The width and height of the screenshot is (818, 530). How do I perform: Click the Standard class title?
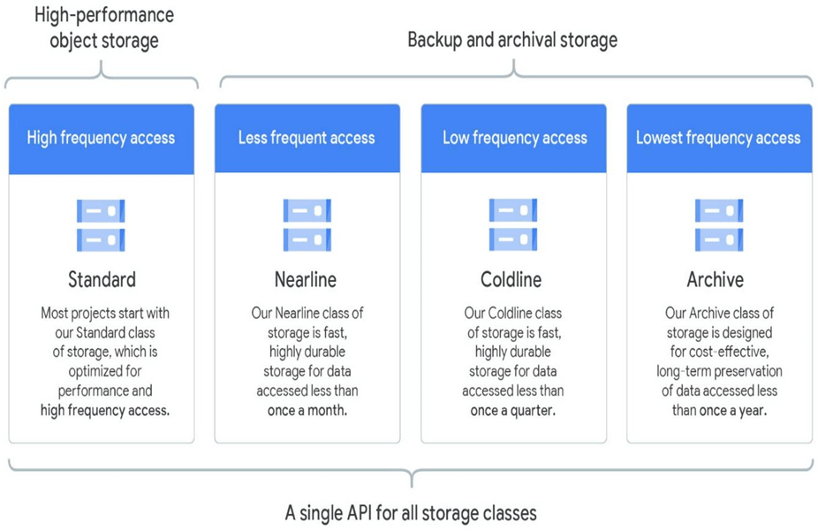click(102, 280)
